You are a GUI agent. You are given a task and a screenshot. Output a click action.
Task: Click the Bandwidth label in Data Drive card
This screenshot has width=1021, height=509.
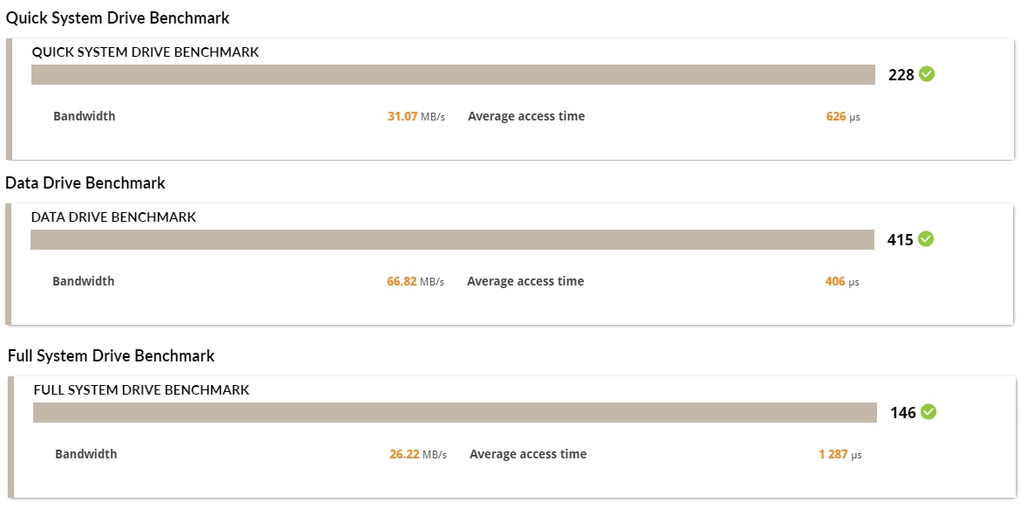click(84, 281)
